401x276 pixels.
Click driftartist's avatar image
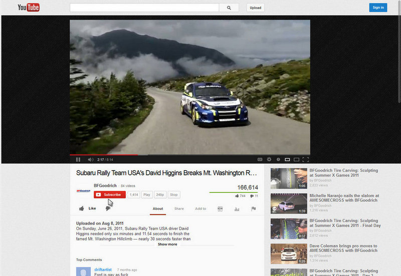pyautogui.click(x=83, y=271)
